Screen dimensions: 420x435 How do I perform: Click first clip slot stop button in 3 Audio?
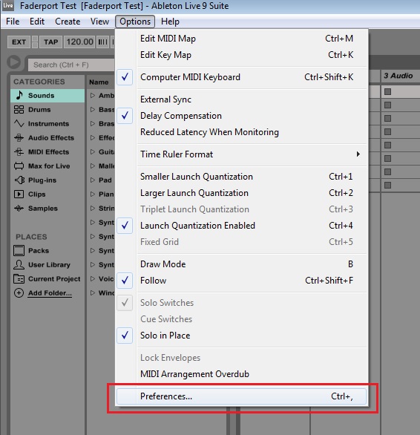(387, 91)
